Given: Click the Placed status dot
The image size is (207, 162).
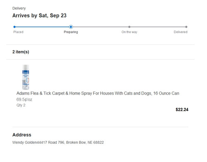Looking at the screenshot, I should 14,27.
